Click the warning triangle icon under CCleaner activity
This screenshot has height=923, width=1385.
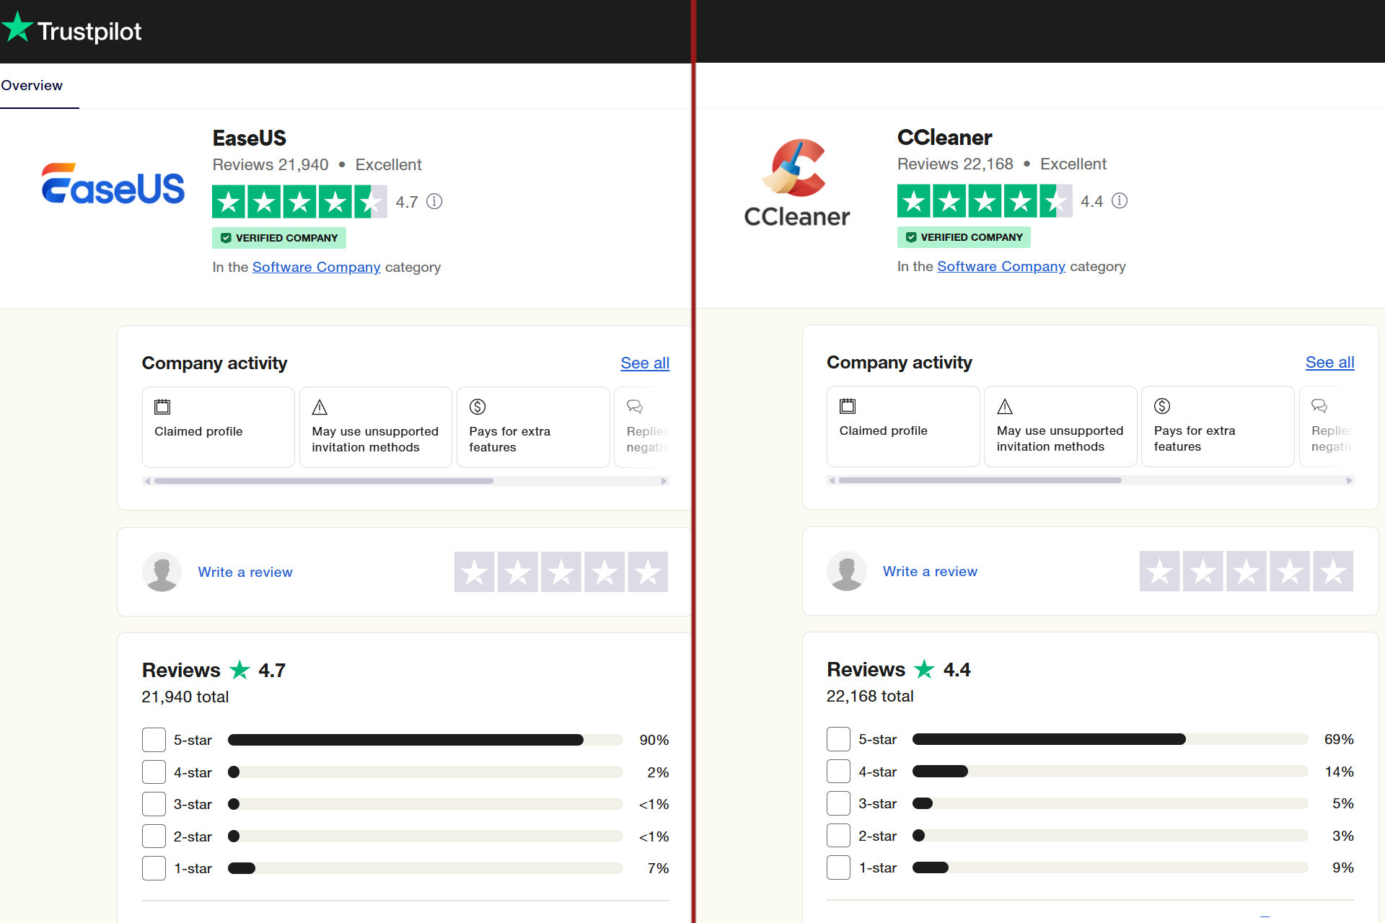[1006, 405]
